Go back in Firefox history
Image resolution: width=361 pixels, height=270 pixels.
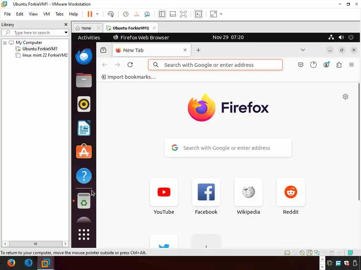105,65
